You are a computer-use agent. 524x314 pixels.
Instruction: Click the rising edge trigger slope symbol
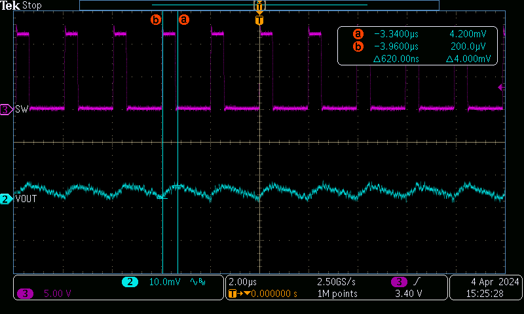418,282
